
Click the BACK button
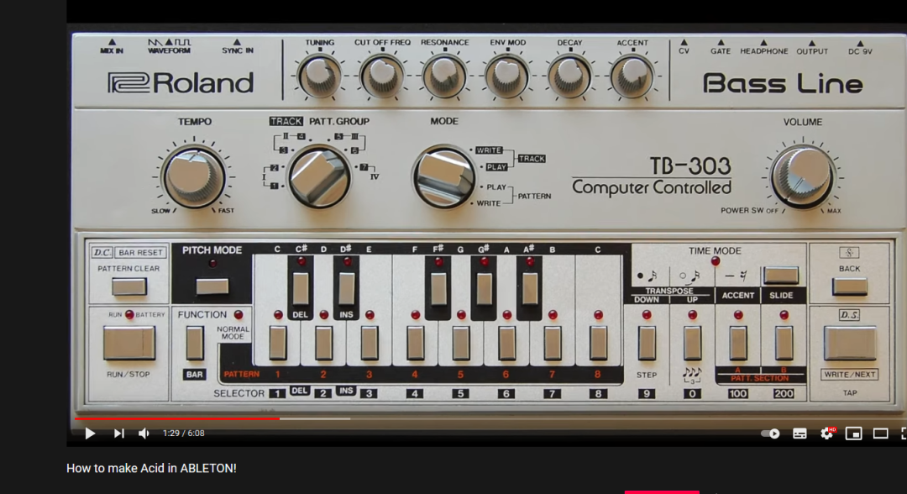tap(850, 286)
